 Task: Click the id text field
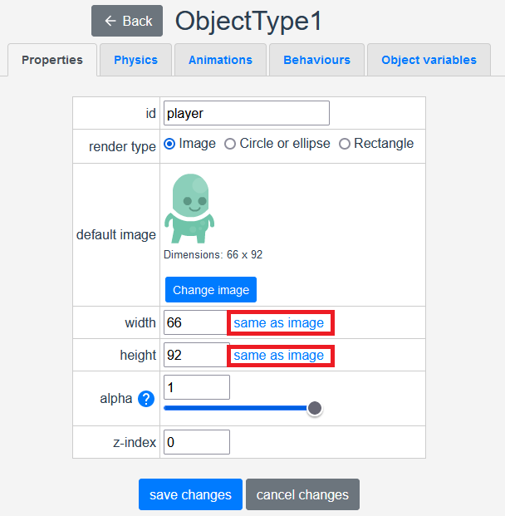coord(247,113)
